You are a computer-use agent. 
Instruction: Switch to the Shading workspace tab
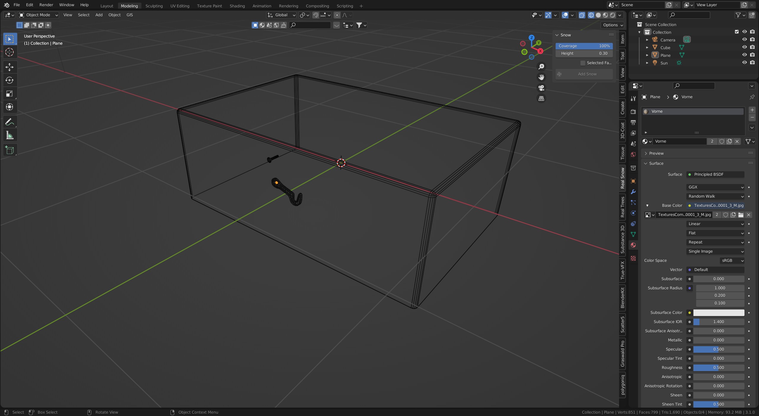[x=237, y=6]
